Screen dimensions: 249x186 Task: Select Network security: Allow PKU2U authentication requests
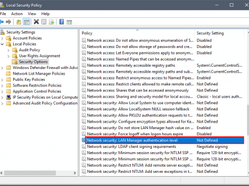click(x=162, y=115)
